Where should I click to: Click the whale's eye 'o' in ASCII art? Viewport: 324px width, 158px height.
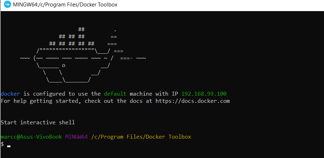pyautogui.click(x=64, y=66)
